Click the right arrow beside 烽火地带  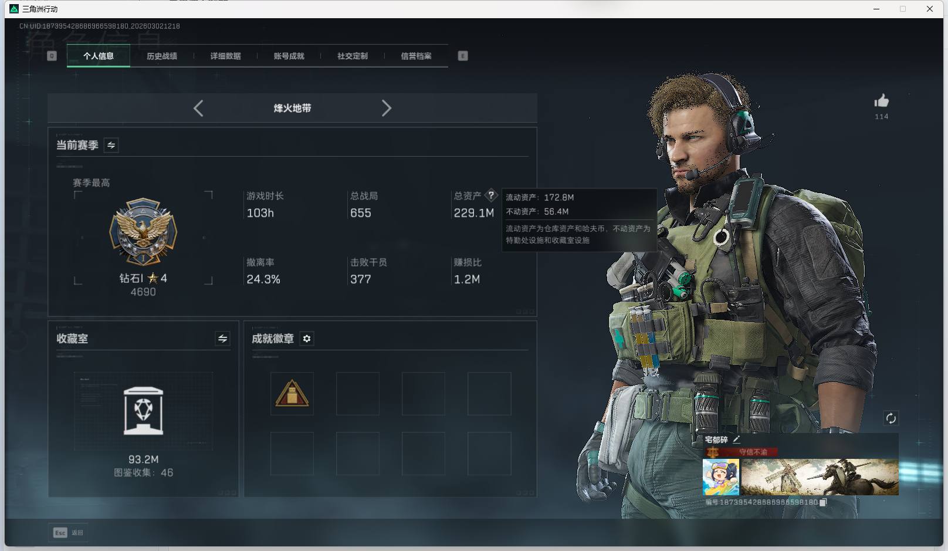click(387, 108)
